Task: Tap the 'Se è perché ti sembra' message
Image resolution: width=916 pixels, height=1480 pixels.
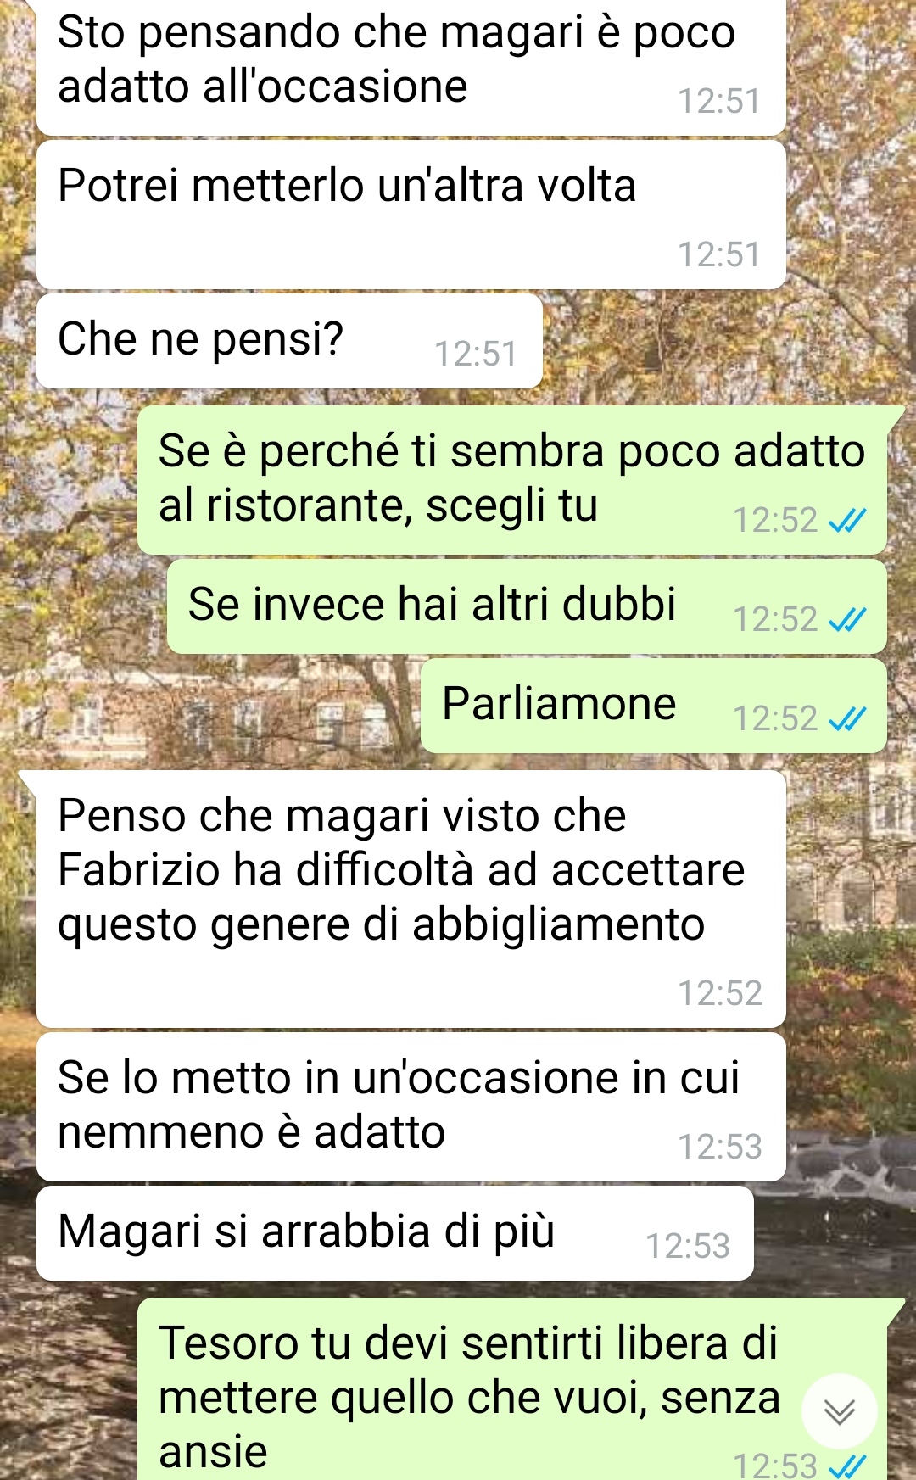Action: pyautogui.click(x=512, y=480)
